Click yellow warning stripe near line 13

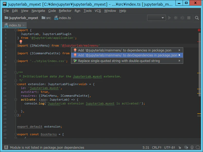click(x=199, y=73)
